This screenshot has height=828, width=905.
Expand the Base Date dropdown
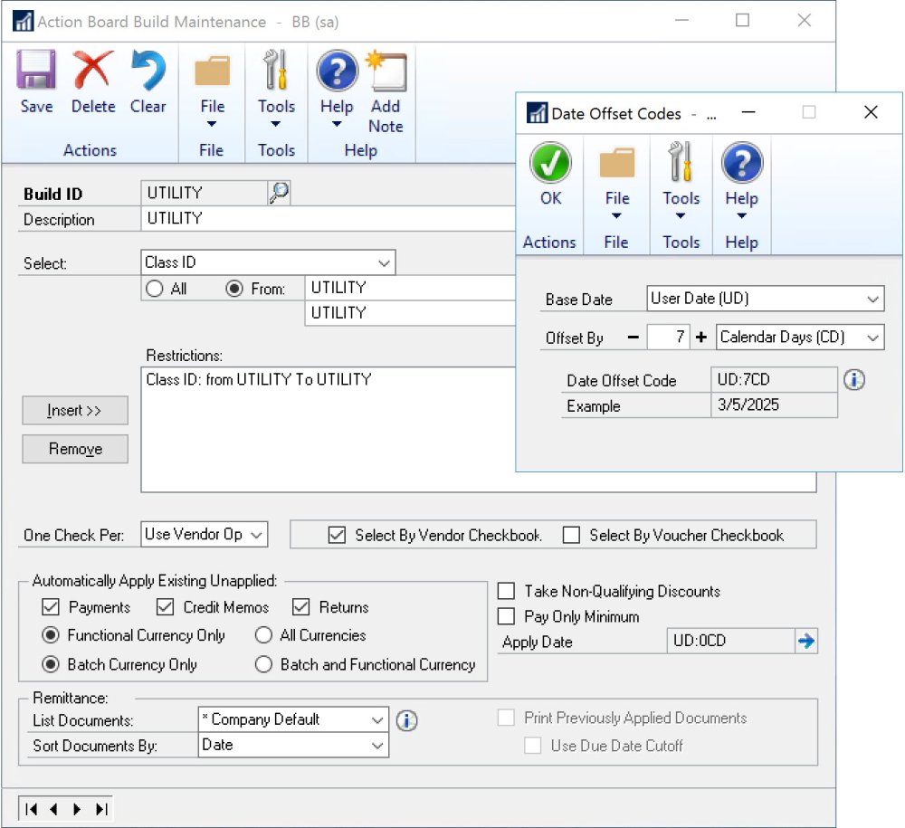click(x=872, y=299)
